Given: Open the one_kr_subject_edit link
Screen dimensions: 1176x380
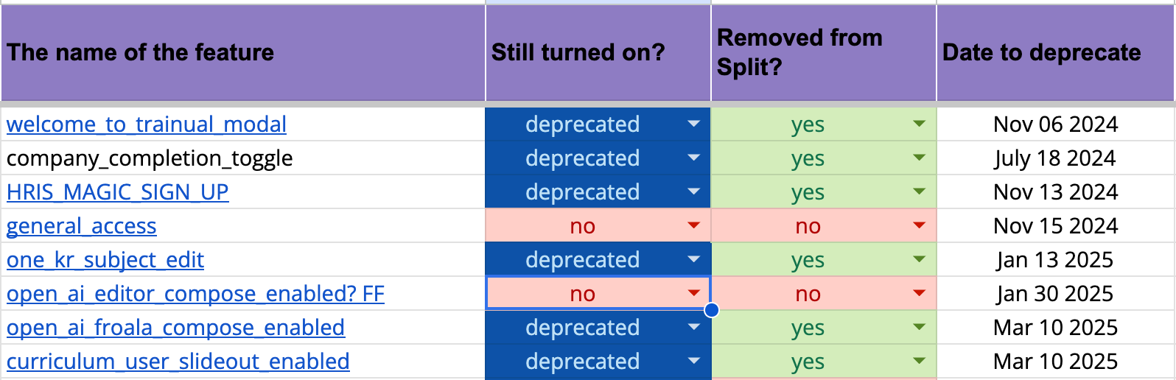Looking at the screenshot, I should click(x=105, y=260).
